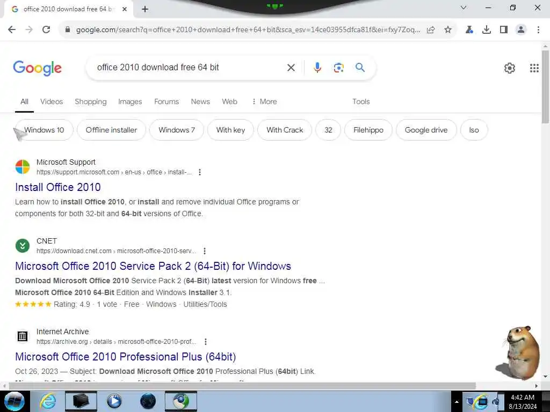Reload the current page
The height and width of the screenshot is (412, 550).
pos(46,30)
